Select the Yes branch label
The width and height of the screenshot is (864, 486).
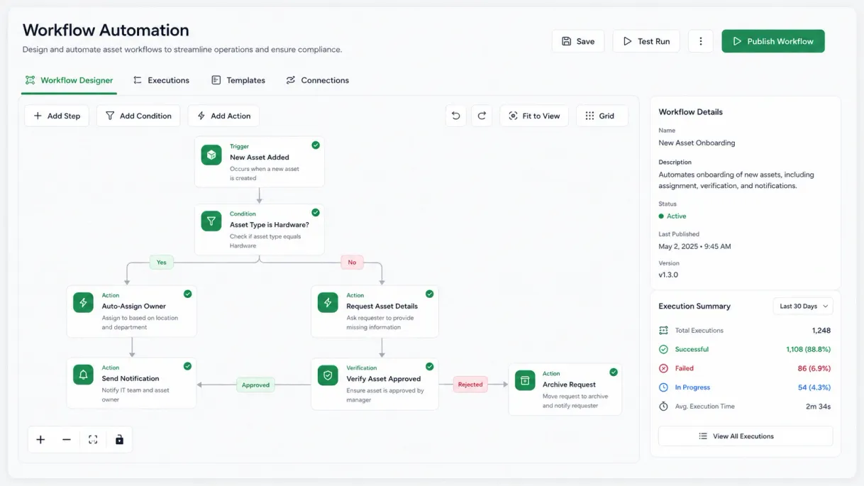pyautogui.click(x=162, y=263)
